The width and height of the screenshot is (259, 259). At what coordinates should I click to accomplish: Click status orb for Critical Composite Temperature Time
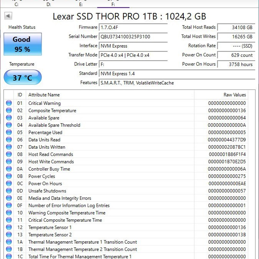click(9, 220)
